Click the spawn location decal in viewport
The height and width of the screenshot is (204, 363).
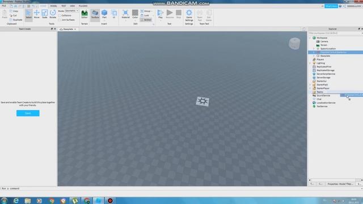[202, 101]
